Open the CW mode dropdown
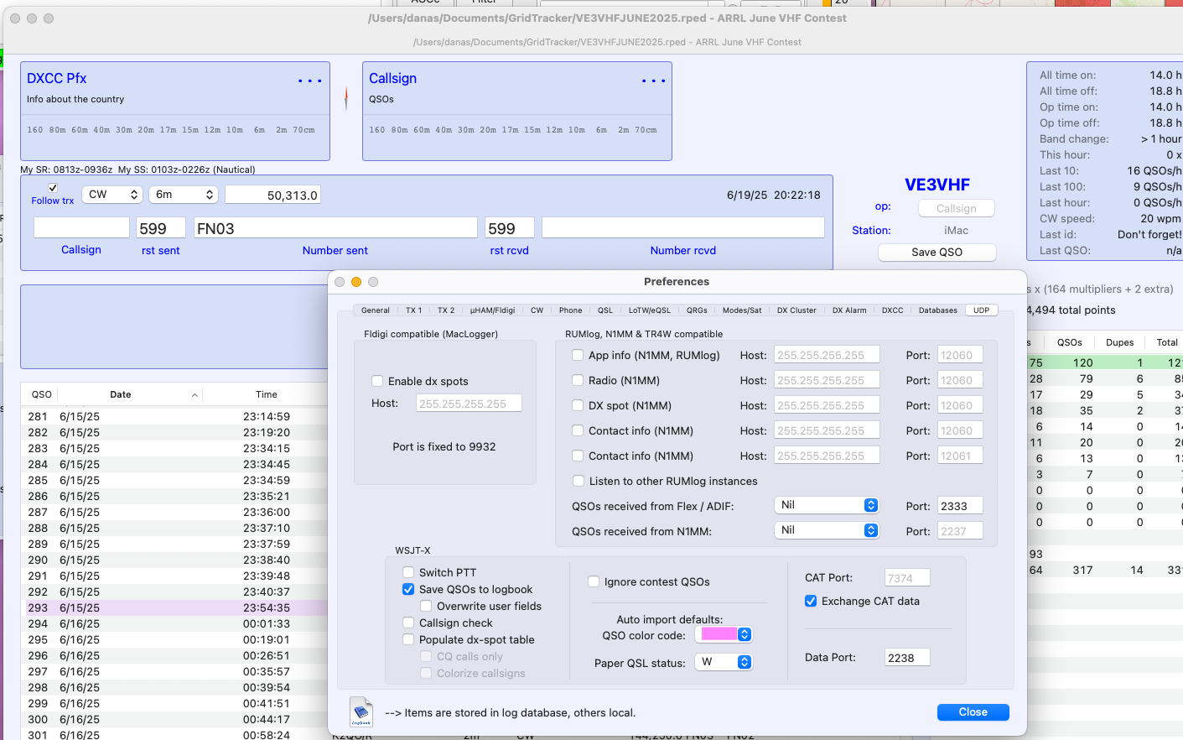The width and height of the screenshot is (1183, 740). pos(113,195)
